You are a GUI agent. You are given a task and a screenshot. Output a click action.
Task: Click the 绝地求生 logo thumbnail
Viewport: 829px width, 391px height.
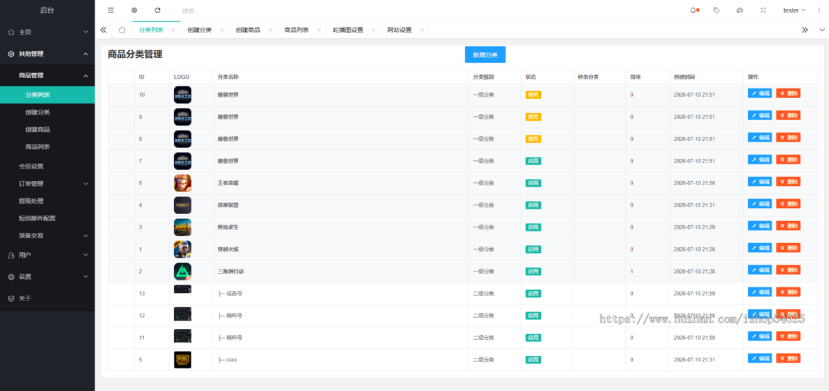pos(182,227)
